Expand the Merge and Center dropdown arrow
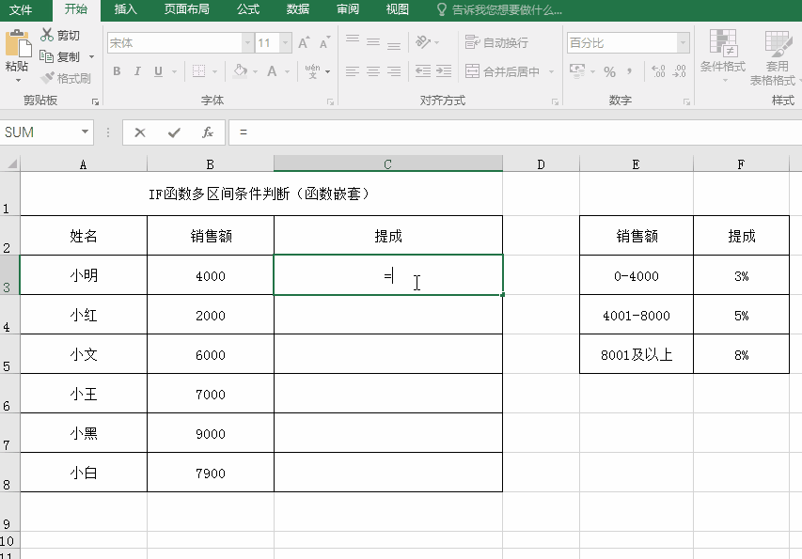This screenshot has width=802, height=559. click(x=551, y=71)
